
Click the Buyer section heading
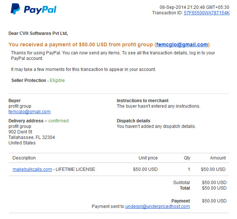[x=14, y=101]
